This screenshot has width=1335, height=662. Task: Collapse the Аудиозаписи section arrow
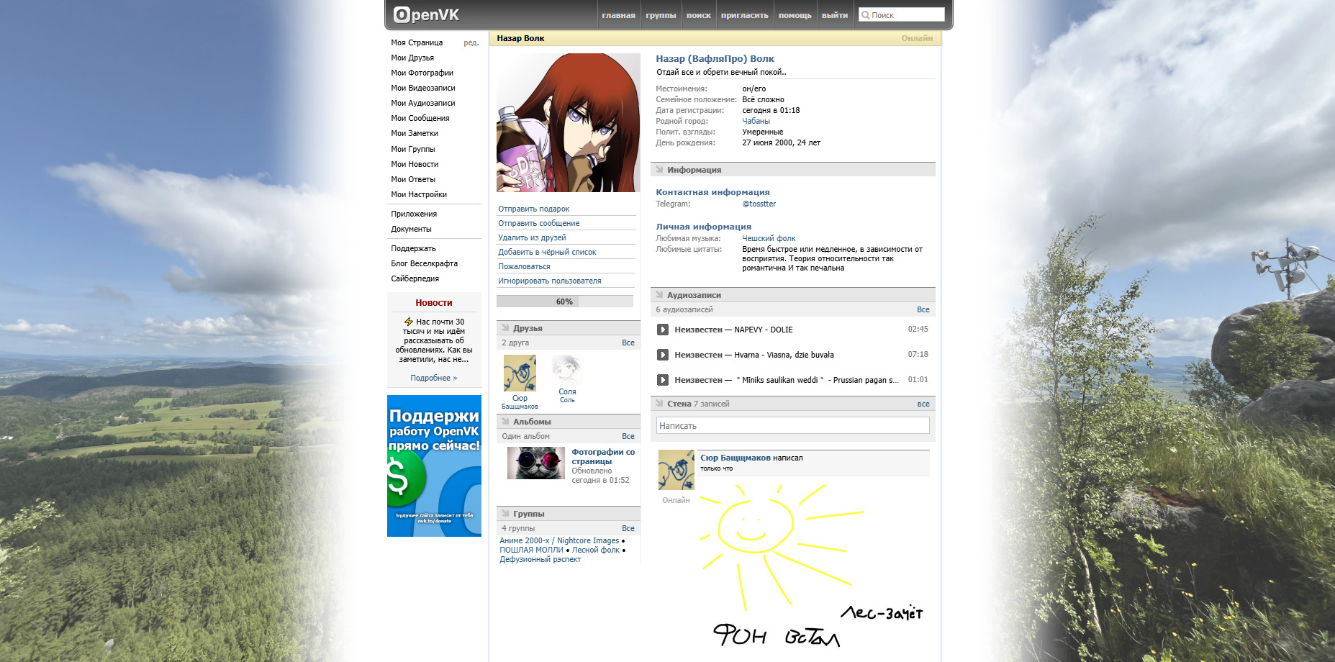[x=659, y=294]
